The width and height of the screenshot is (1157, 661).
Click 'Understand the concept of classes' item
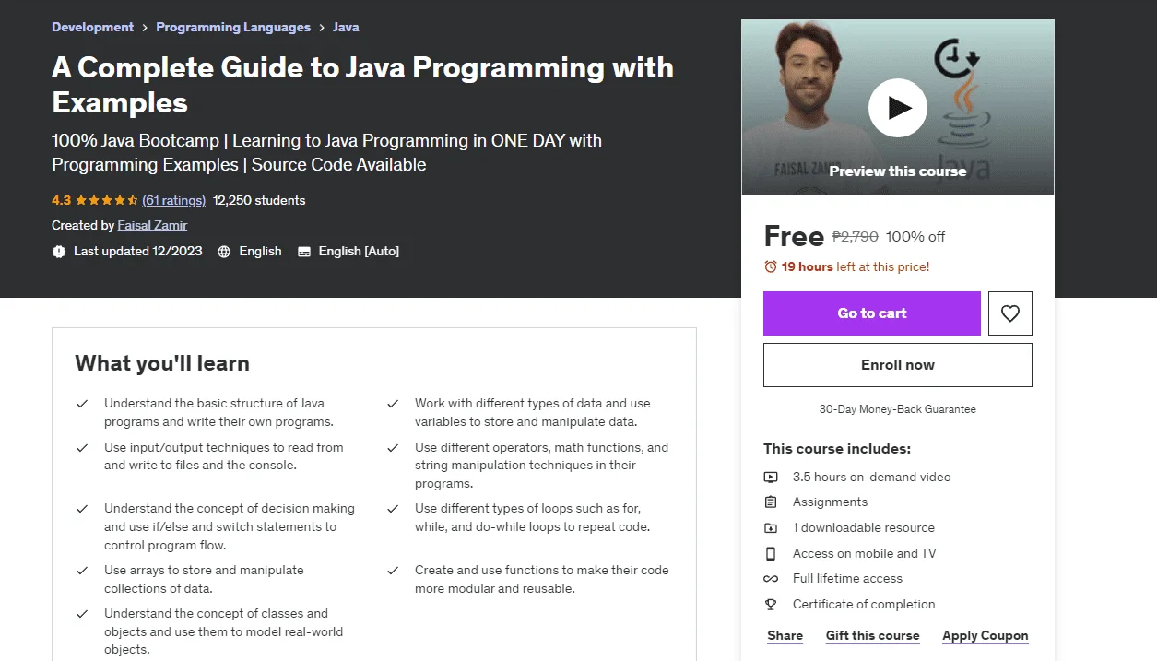pos(223,631)
